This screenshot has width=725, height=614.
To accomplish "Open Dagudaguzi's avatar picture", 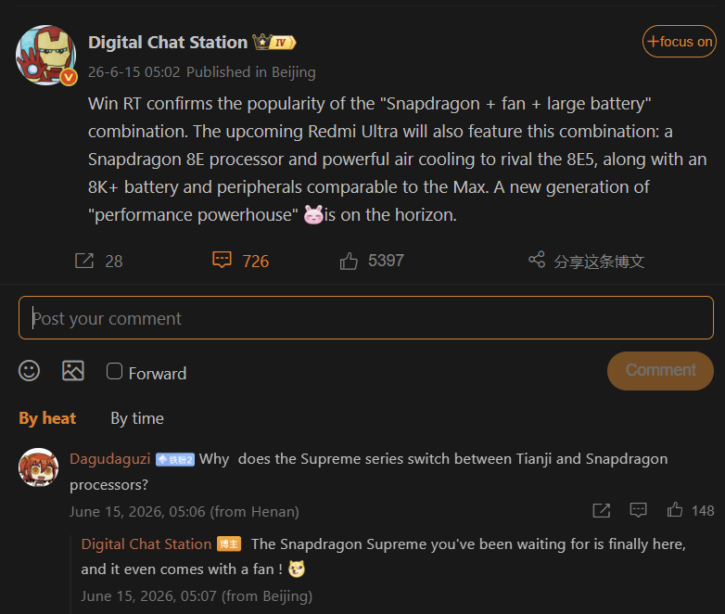I will (x=38, y=467).
